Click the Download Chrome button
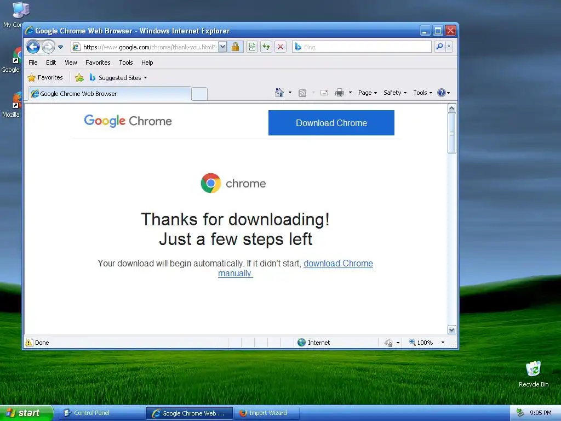The image size is (561, 421). 331,123
